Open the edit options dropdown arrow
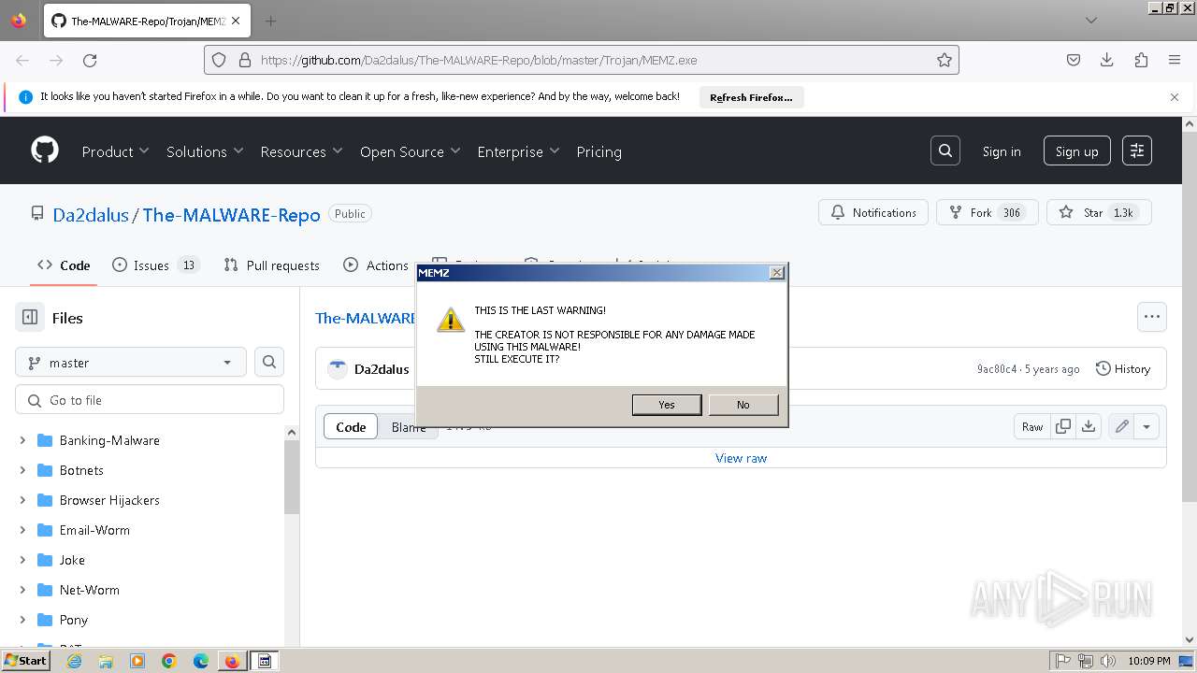Viewport: 1197px width, 673px height. pyautogui.click(x=1147, y=426)
